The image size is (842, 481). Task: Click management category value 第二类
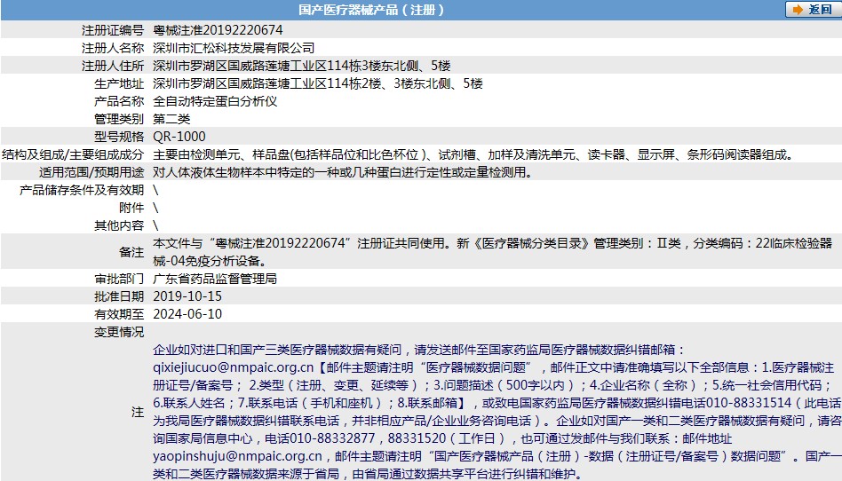pyautogui.click(x=171, y=118)
